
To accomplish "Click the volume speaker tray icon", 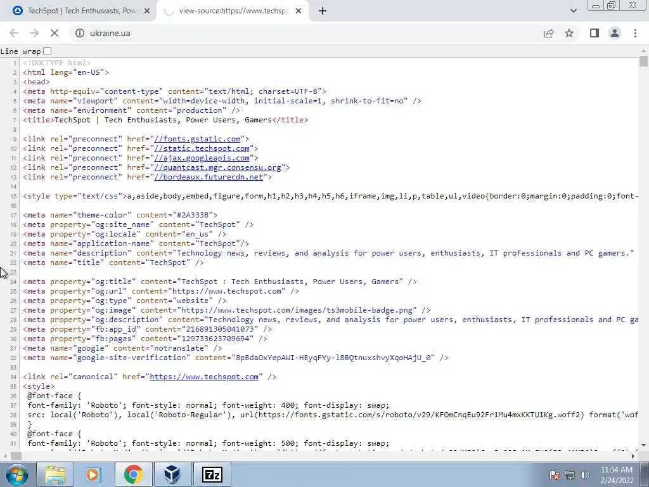I will (585, 475).
